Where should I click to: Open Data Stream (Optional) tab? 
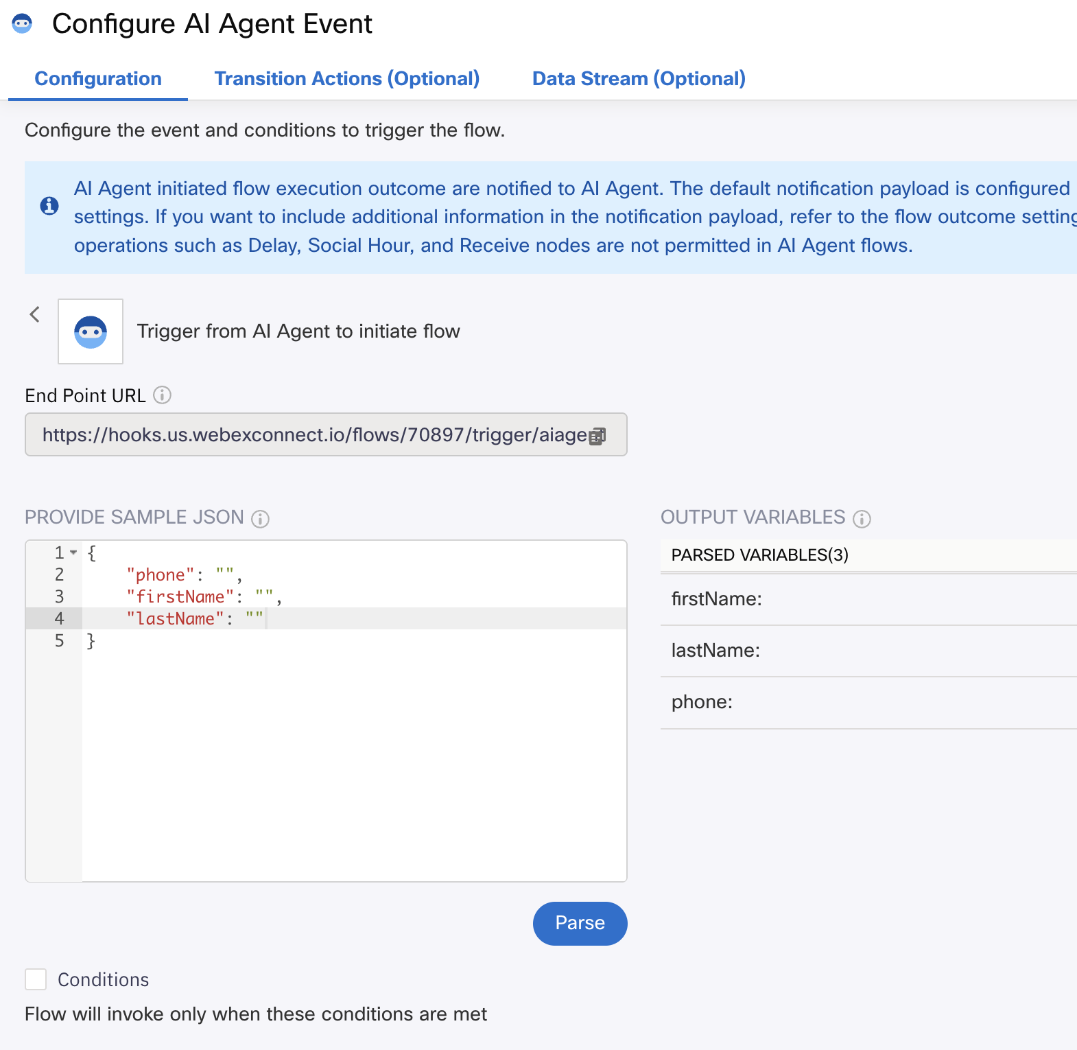pyautogui.click(x=639, y=79)
